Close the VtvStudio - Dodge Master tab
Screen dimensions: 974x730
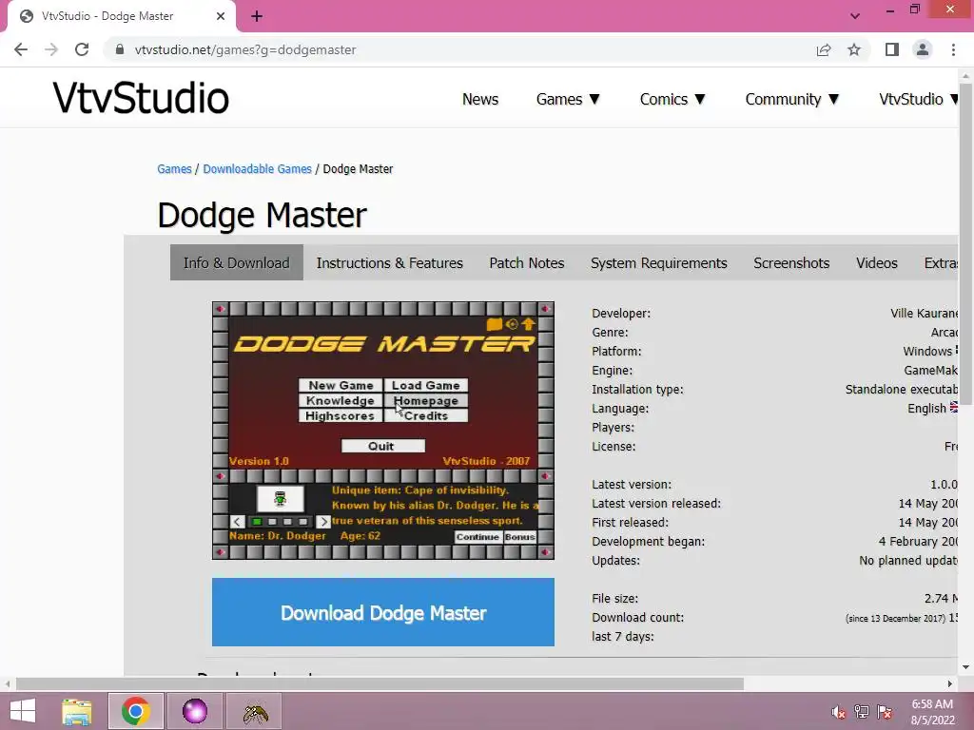[x=221, y=16]
